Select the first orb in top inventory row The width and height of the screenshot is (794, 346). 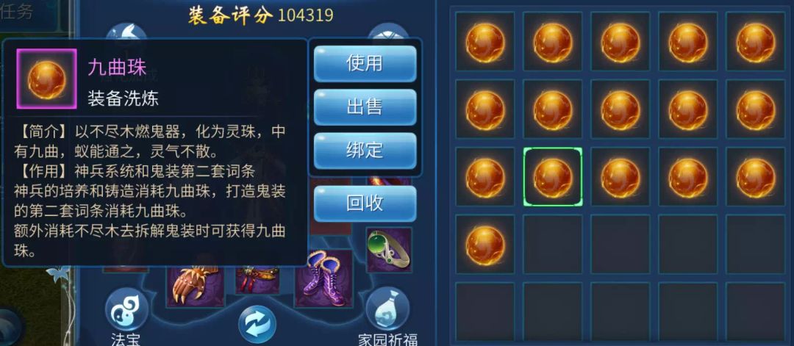pyautogui.click(x=485, y=41)
